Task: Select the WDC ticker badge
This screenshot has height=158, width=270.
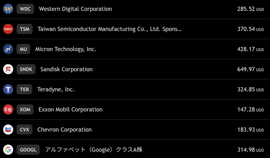Action: coord(25,9)
